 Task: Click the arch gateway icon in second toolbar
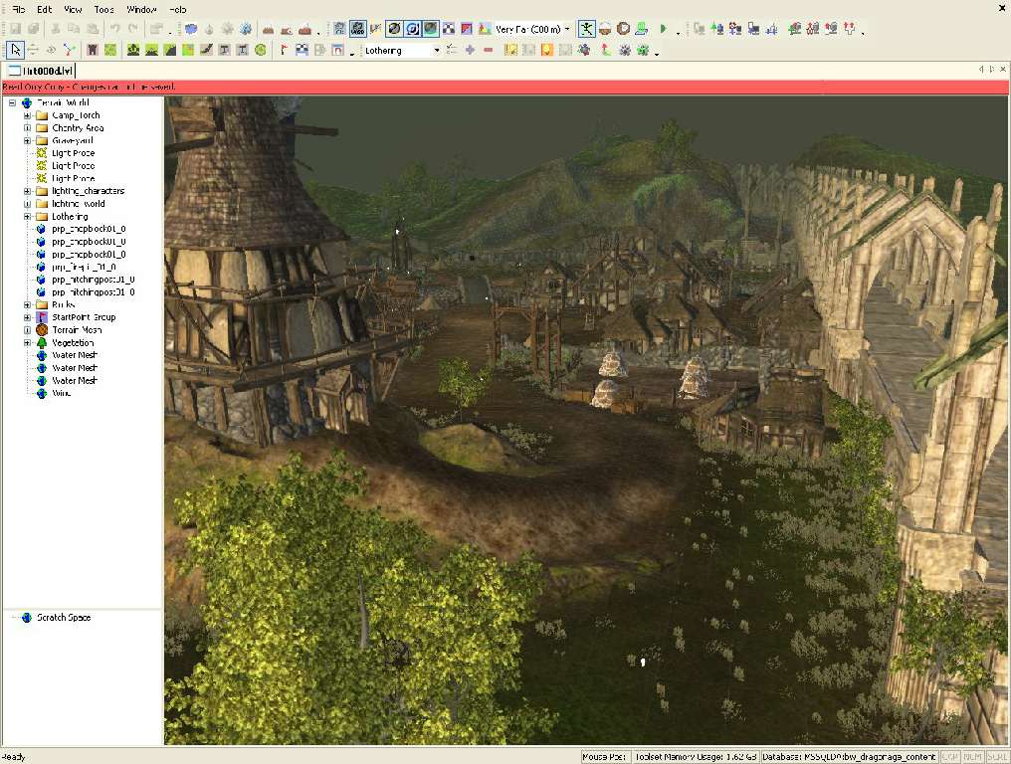pyautogui.click(x=337, y=50)
